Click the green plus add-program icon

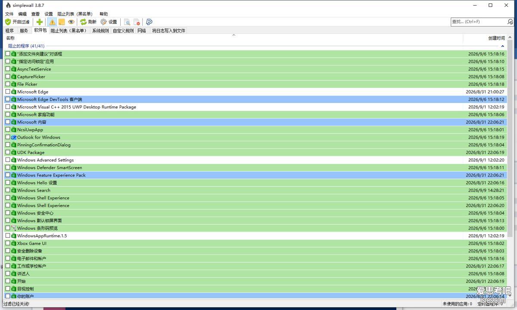pyautogui.click(x=40, y=22)
